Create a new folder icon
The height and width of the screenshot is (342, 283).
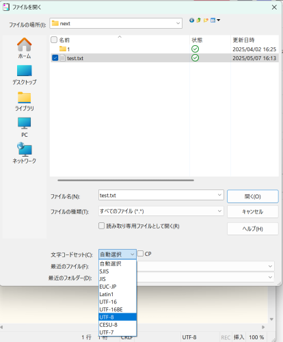(206, 21)
